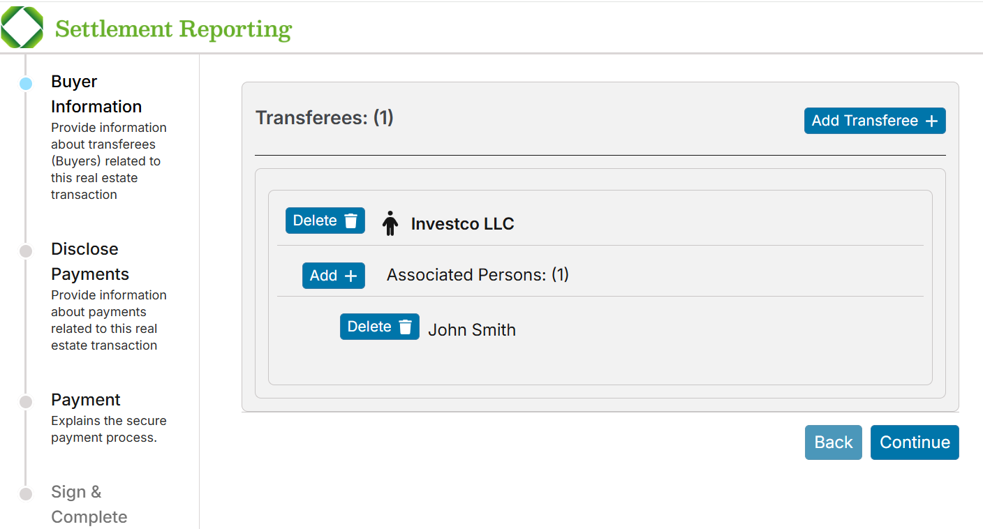The image size is (983, 529).
Task: Click the green diamond Settlement Reporting logo
Action: pyautogui.click(x=22, y=28)
